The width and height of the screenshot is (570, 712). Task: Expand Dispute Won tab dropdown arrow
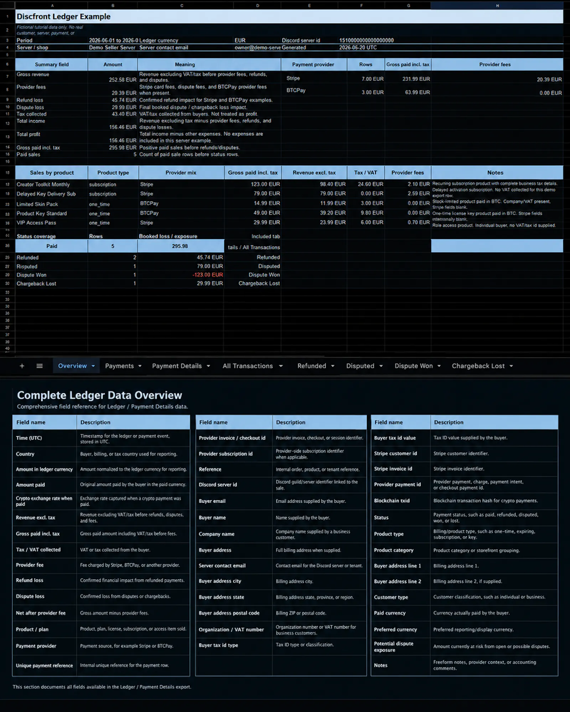click(439, 366)
